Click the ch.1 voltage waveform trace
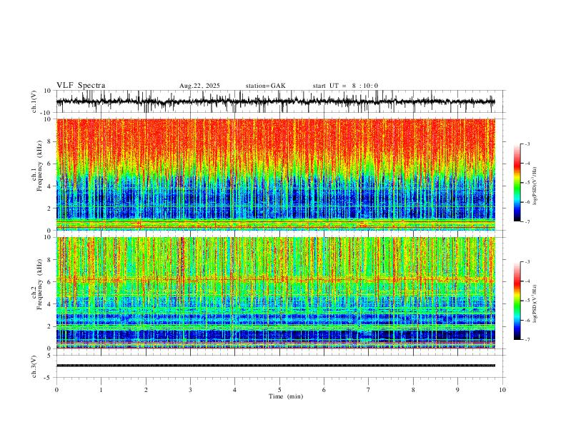The height and width of the screenshot is (437, 566). click(x=275, y=101)
